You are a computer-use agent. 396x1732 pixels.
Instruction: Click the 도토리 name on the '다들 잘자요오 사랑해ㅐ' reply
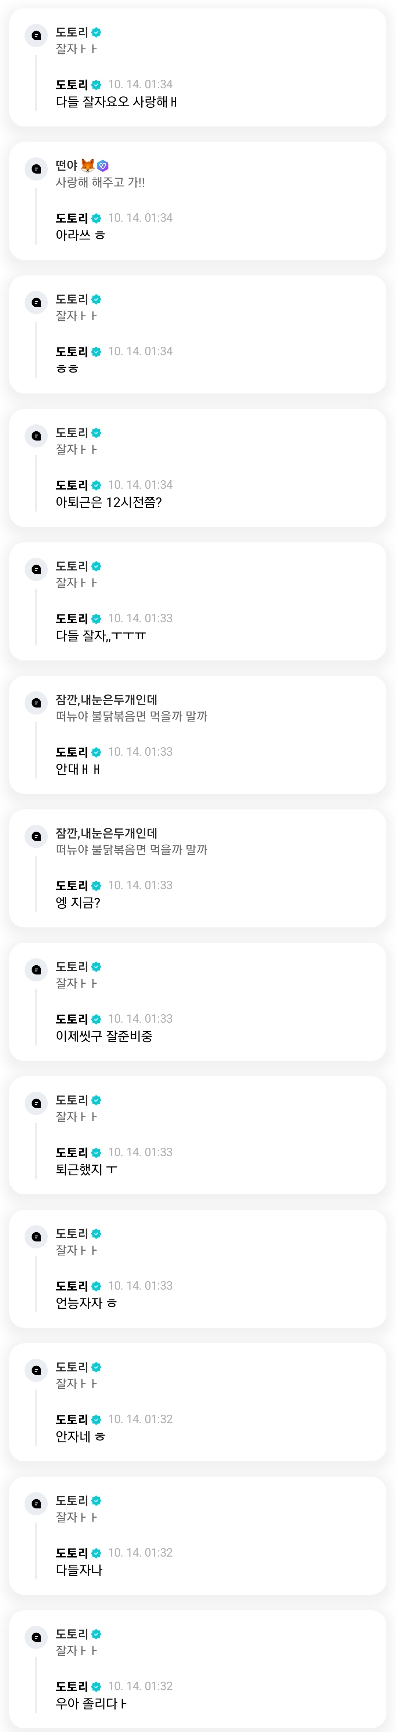click(x=72, y=85)
